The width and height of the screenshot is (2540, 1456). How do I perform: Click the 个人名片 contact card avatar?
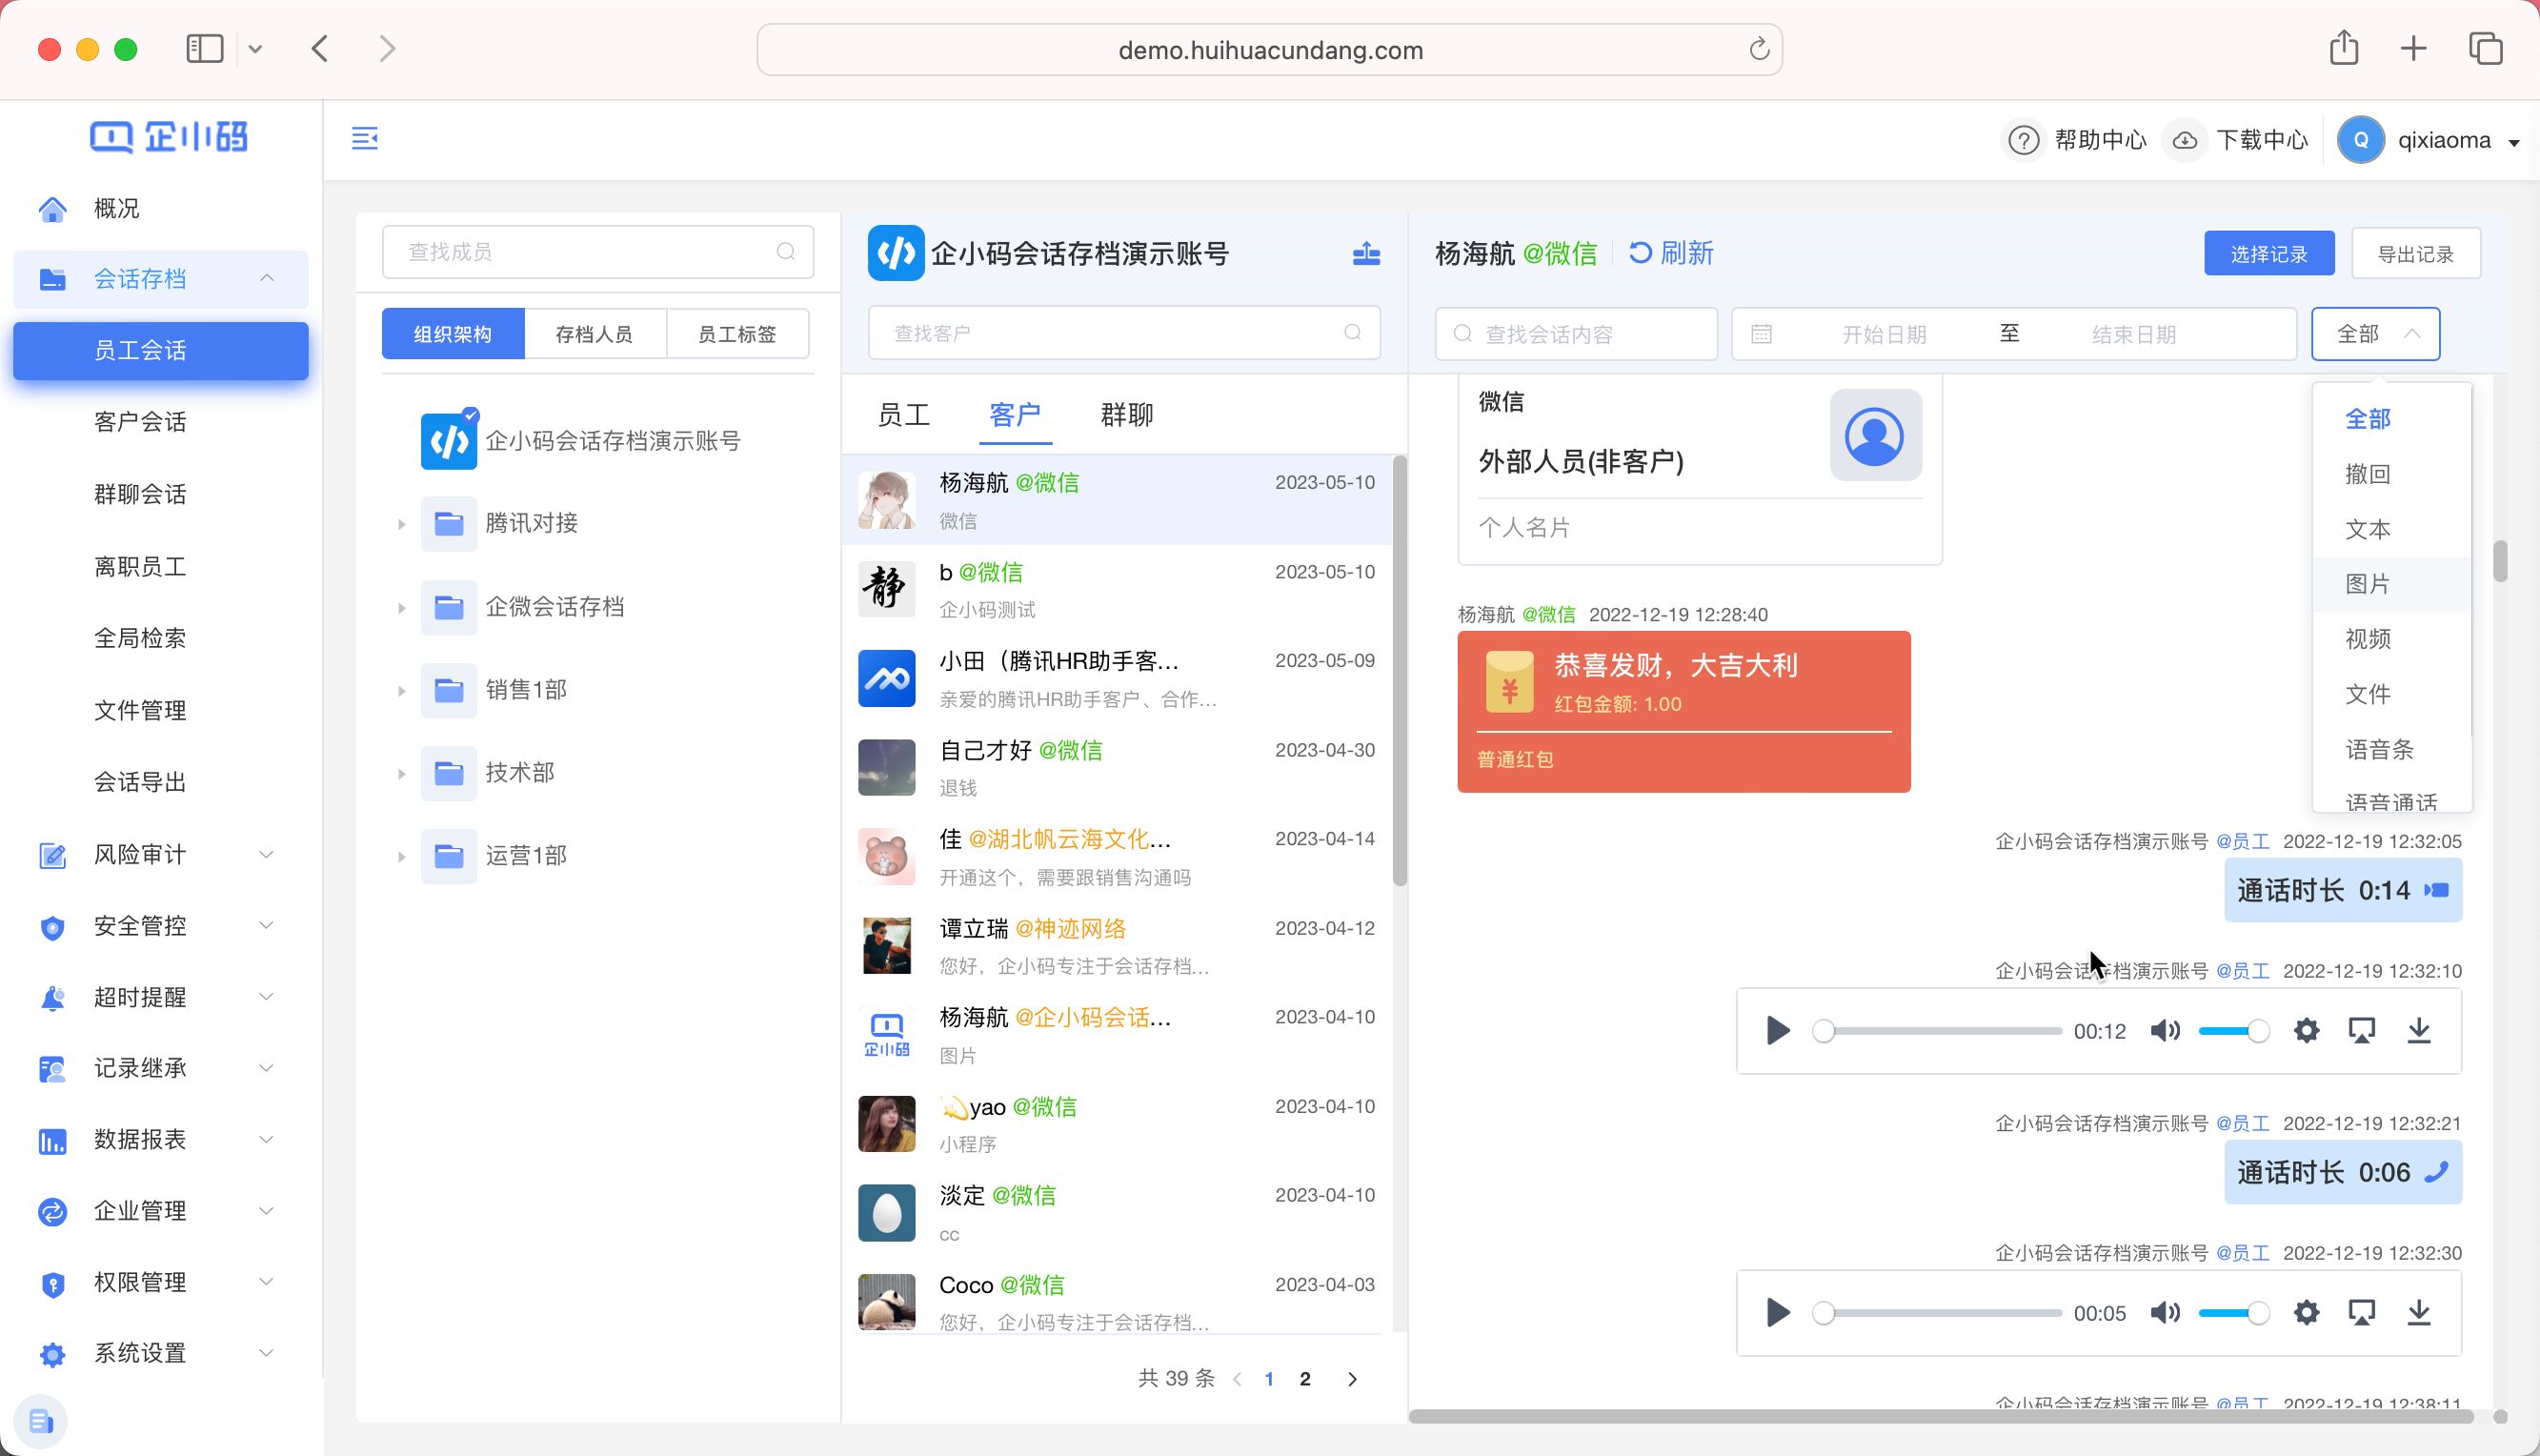1875,436
